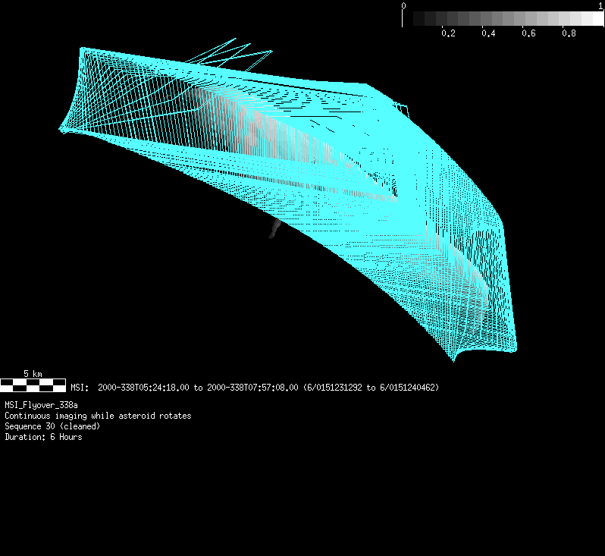Select the 'MSI_Flyover_338a' title text
The height and width of the screenshot is (556, 605).
point(41,405)
